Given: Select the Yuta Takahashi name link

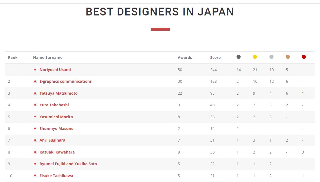Looking at the screenshot, I should point(55,105).
